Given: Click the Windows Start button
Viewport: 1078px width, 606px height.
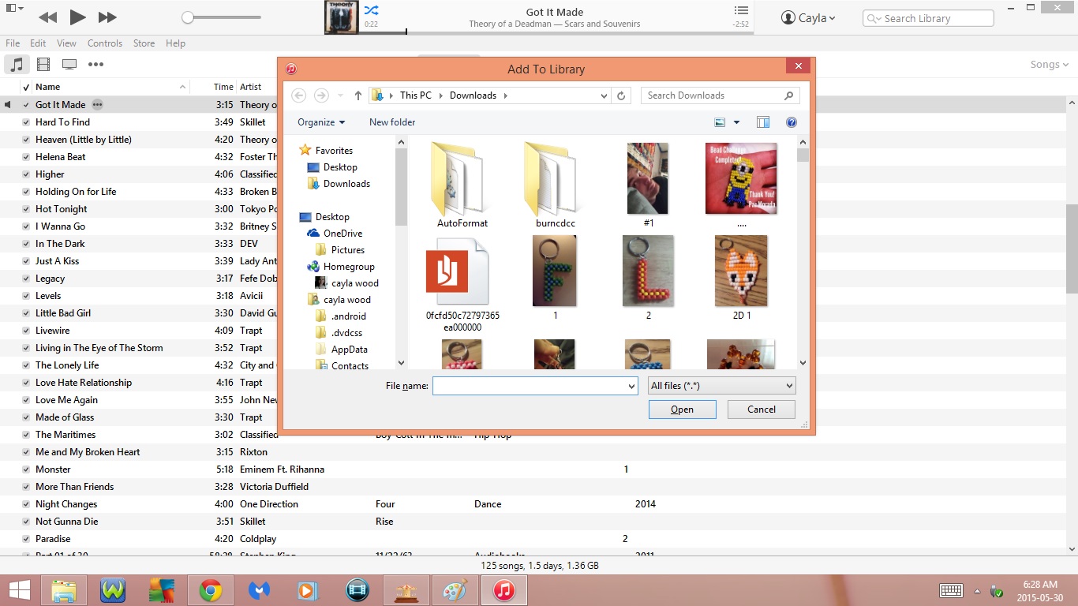Looking at the screenshot, I should coord(19,590).
